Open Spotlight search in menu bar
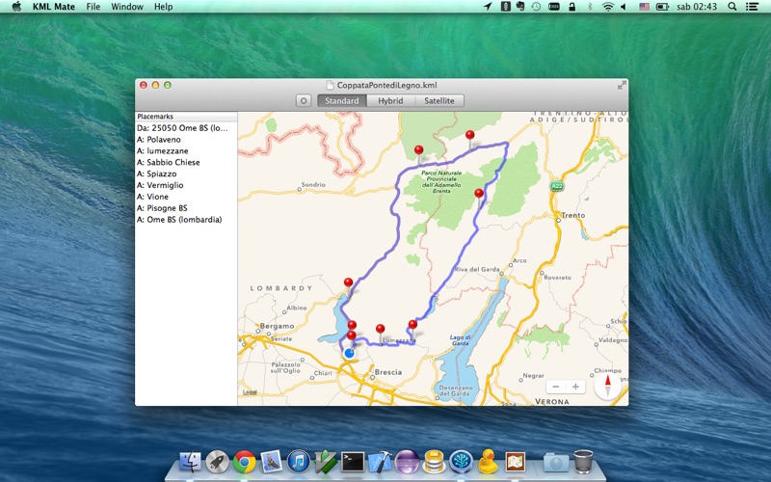This screenshot has height=482, width=771. 731,7
